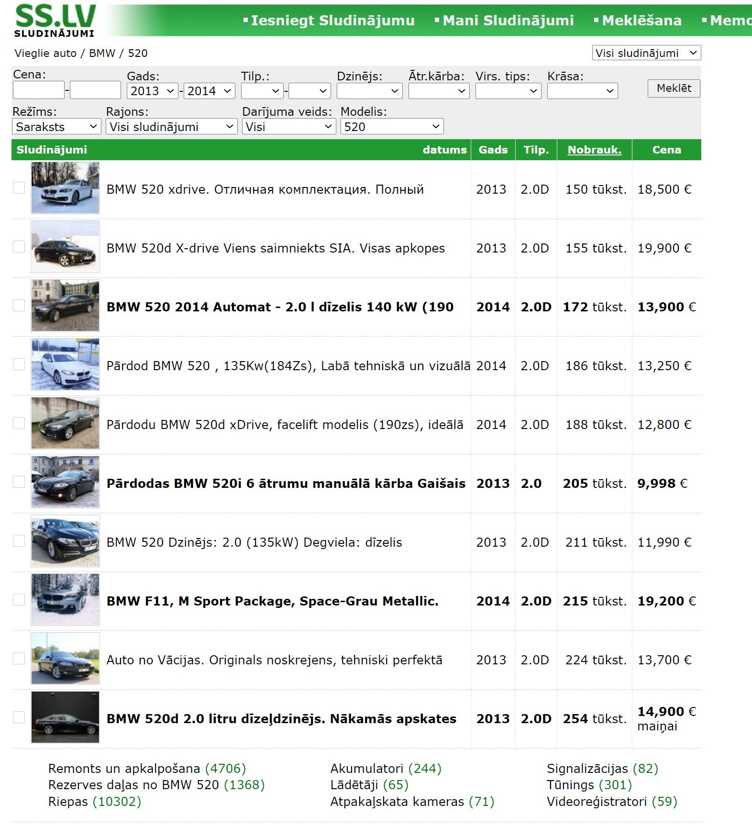Expand the Modelis dropdown showing 520

[x=392, y=127]
